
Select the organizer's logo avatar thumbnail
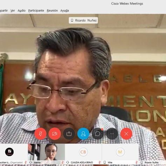[9, 152]
